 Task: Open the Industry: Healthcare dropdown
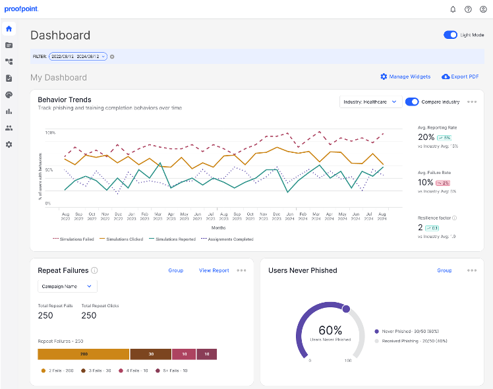(370, 102)
